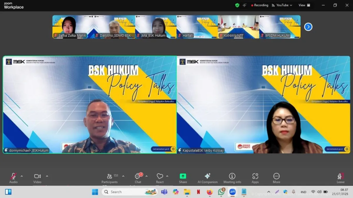Click the AI Companion sparkle in top bar
This screenshot has width=353, height=198.
tap(244, 5)
